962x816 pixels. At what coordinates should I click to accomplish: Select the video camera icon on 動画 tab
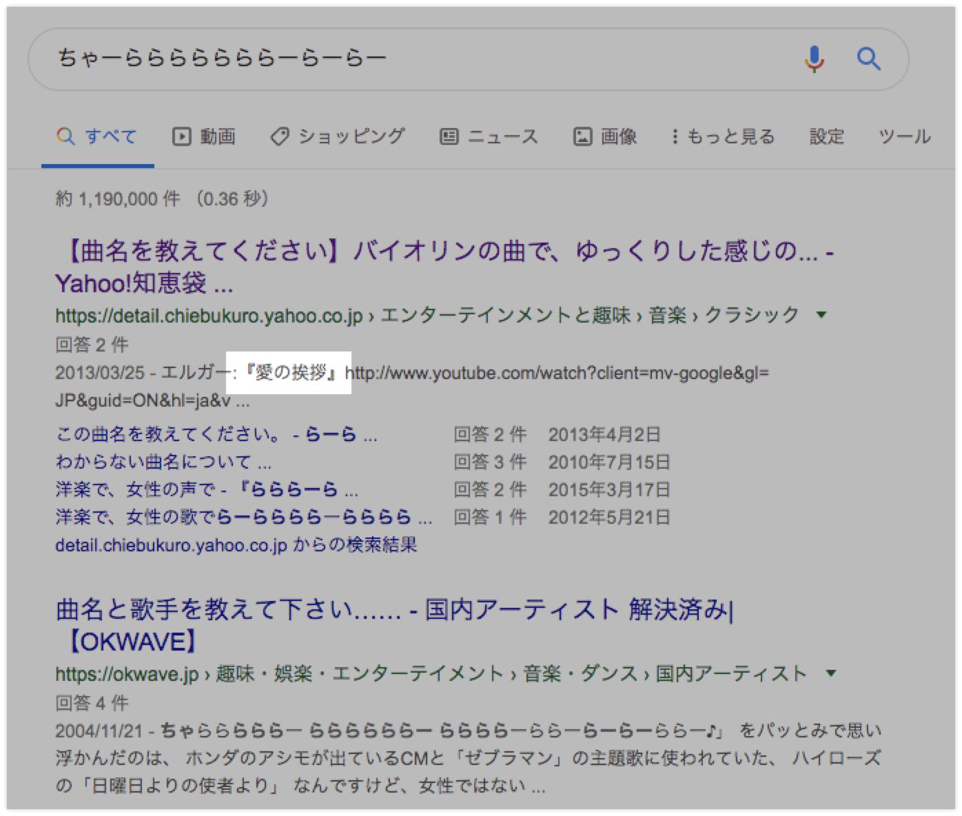(x=181, y=136)
